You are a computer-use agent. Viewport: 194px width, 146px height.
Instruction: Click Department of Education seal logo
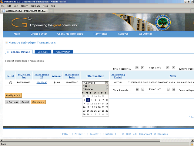tap(163, 22)
